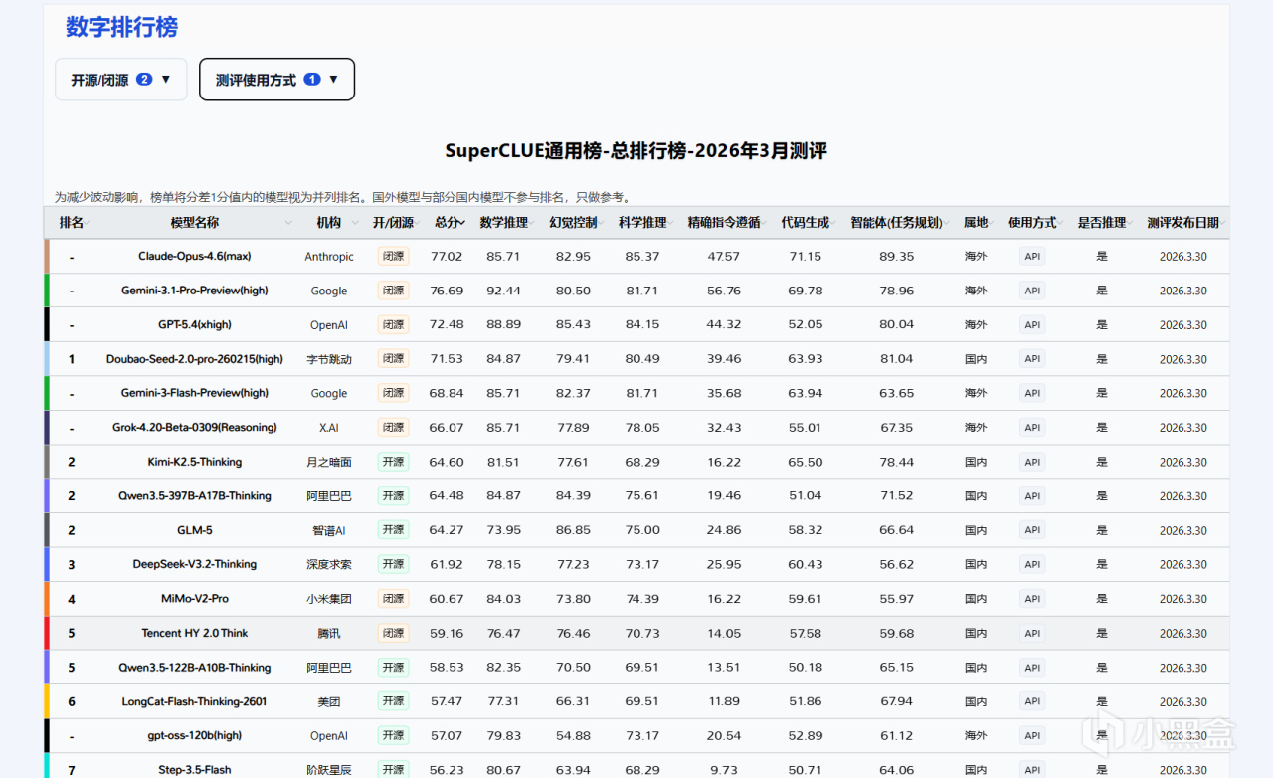This screenshot has height=778, width=1273.
Task: Select the Qwen3.5-397B-A17B-Thinking model name
Action: click(x=195, y=496)
